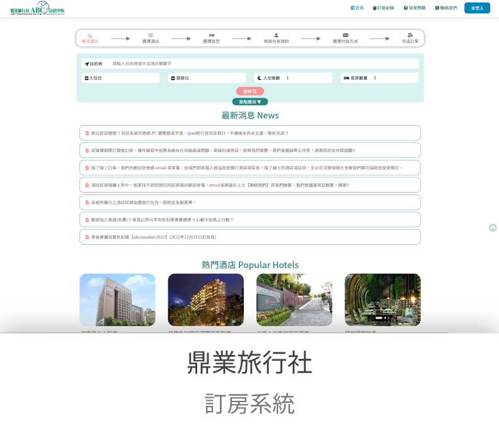Open second hotel thumbnail, night-lit building
The image size is (499, 433).
[206, 300]
